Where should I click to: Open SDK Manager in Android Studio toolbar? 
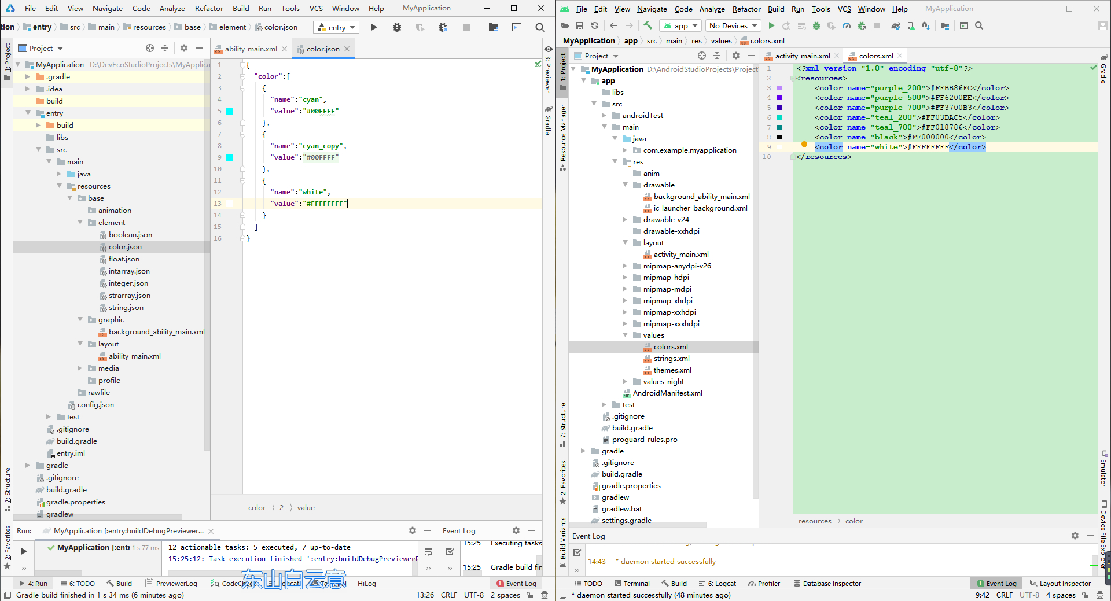pos(926,25)
